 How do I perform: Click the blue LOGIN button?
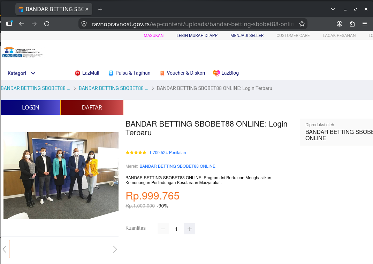[x=31, y=107]
